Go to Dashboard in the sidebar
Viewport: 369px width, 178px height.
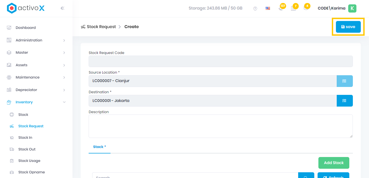26,28
